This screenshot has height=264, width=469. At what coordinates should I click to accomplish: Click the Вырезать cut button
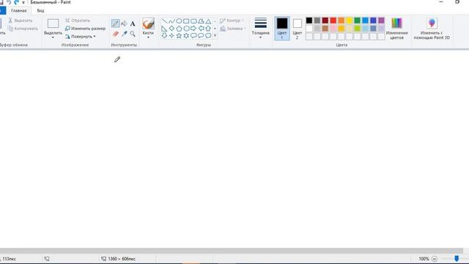click(x=21, y=21)
